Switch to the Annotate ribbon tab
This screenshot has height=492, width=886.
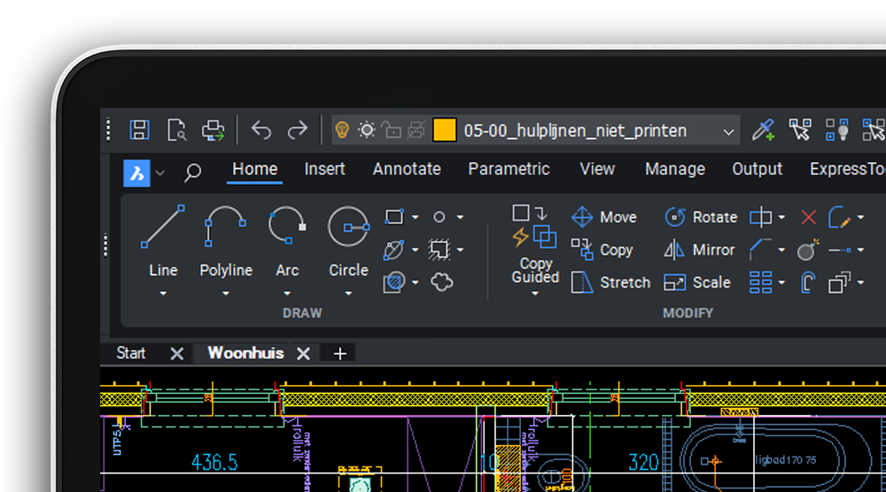[407, 169]
